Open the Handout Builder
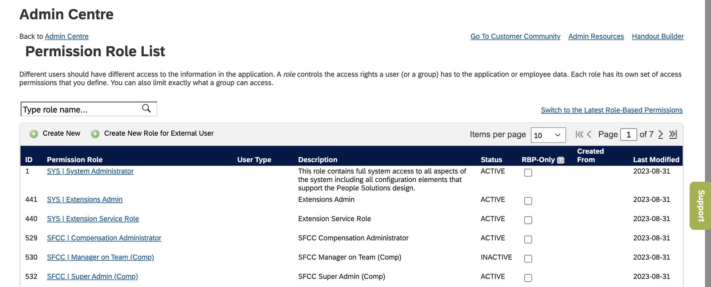Screen dimensions: 711x287 657,36
